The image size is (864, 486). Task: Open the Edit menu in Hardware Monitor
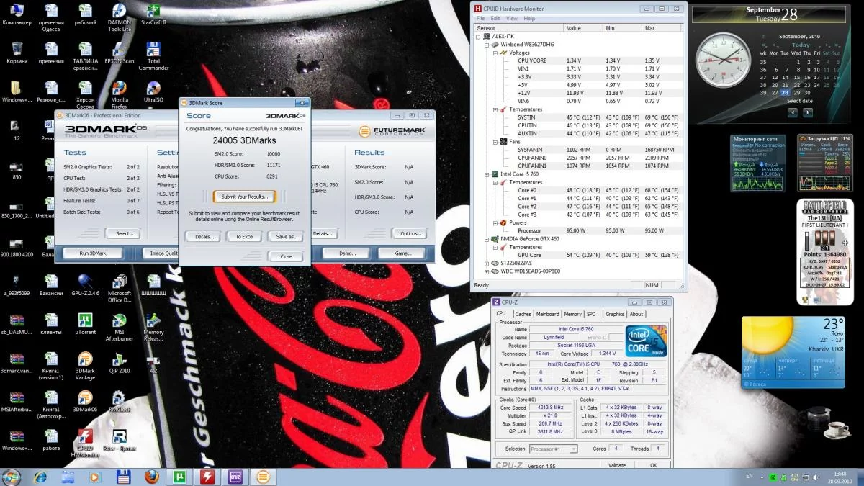pyautogui.click(x=495, y=18)
